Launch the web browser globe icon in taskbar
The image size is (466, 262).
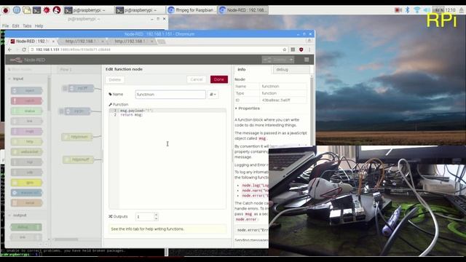pos(17,10)
